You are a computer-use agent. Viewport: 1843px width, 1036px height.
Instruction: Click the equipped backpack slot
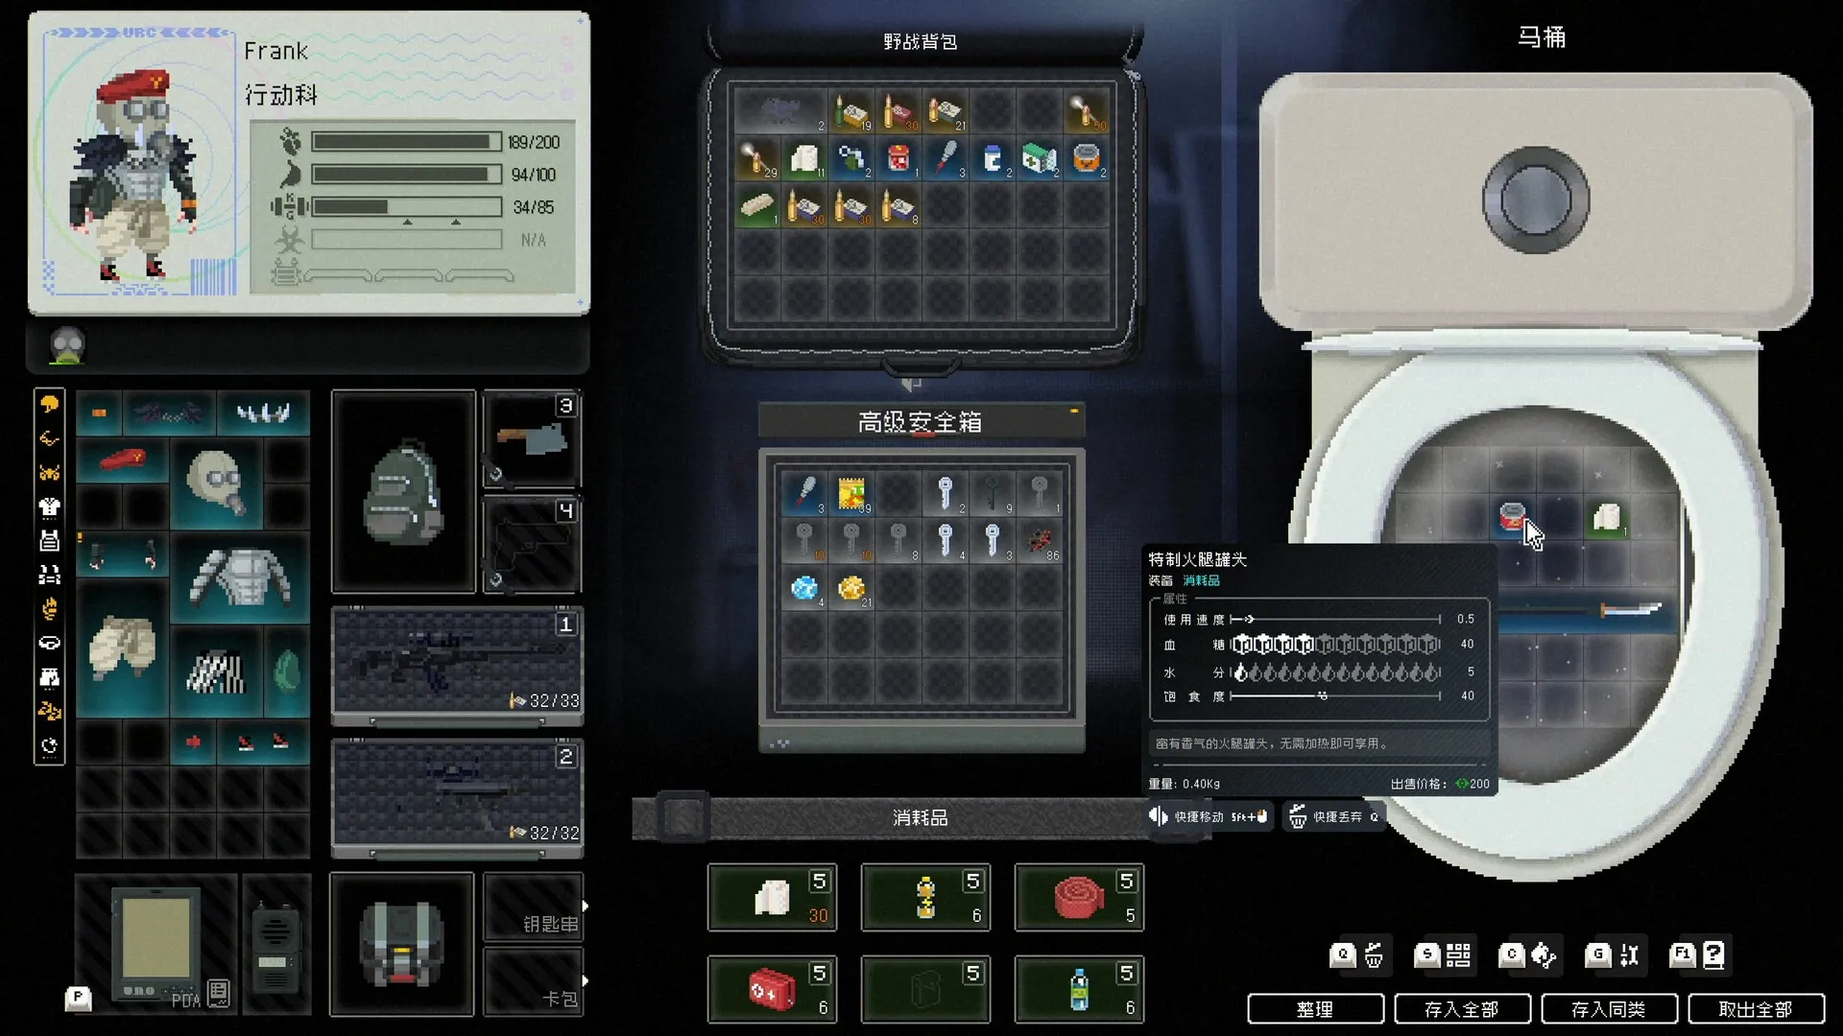403,491
